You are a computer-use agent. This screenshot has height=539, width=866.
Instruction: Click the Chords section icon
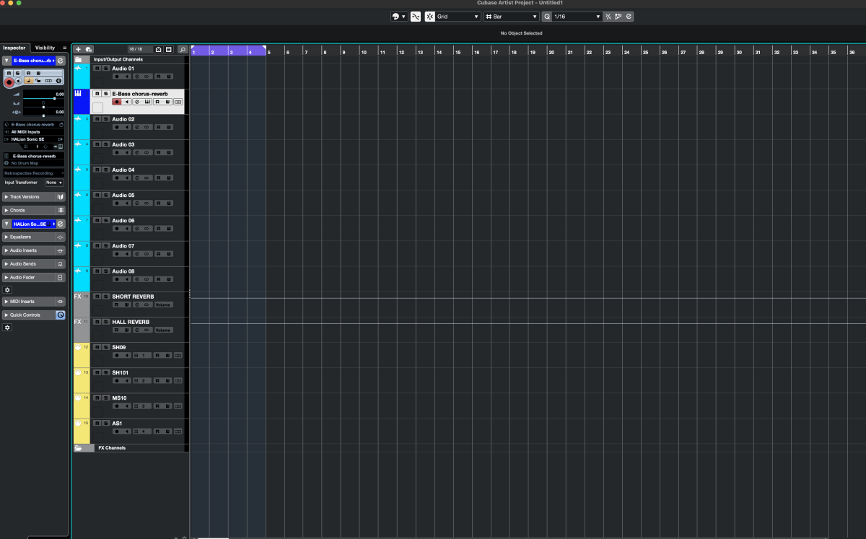[61, 210]
